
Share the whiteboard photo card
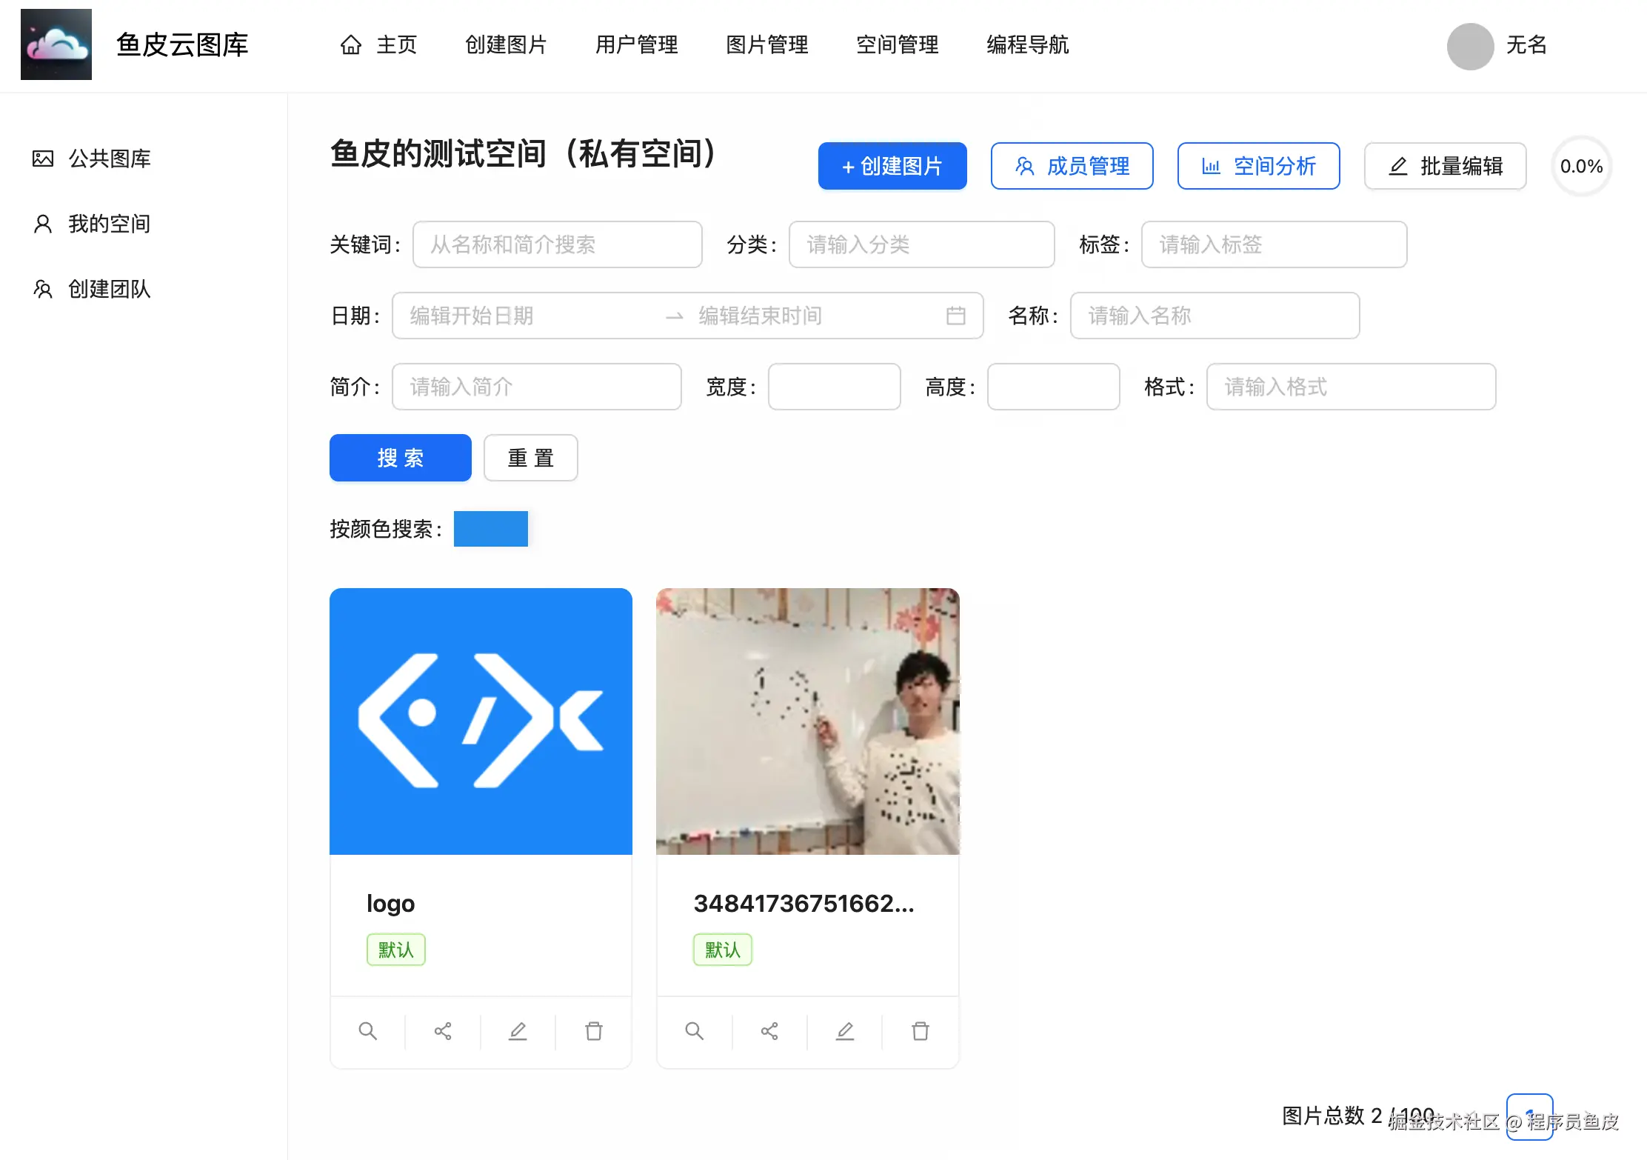point(769,1030)
